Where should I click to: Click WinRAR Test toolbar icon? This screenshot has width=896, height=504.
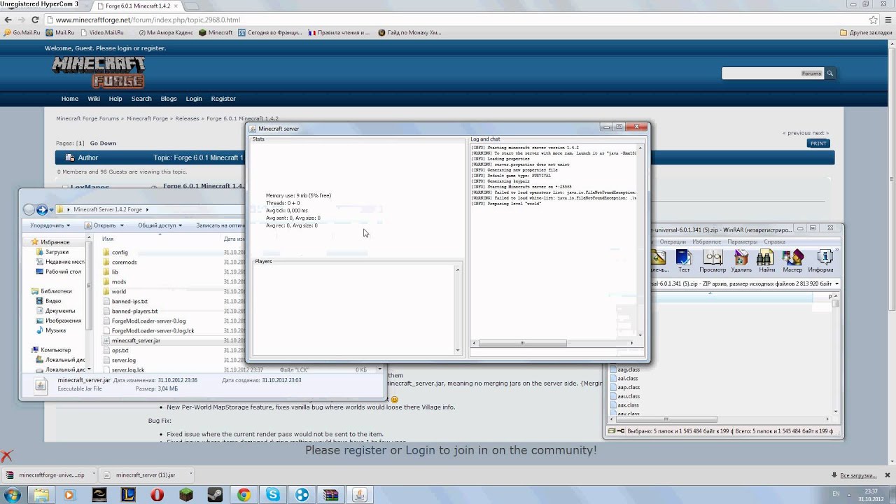tap(684, 260)
